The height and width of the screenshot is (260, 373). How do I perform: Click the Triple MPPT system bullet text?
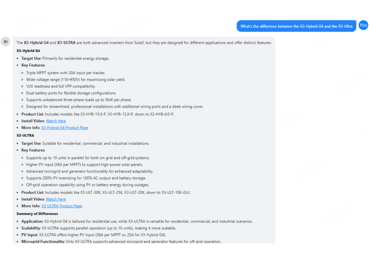(65, 73)
